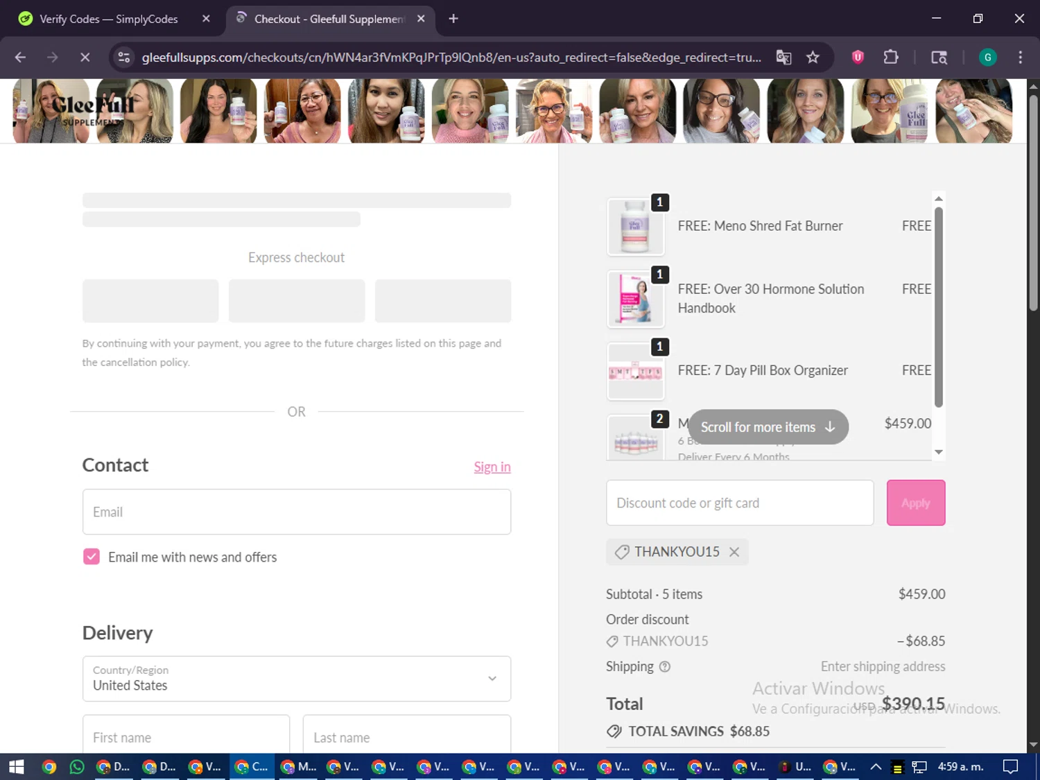Expand the Country/Region dropdown

tap(297, 679)
